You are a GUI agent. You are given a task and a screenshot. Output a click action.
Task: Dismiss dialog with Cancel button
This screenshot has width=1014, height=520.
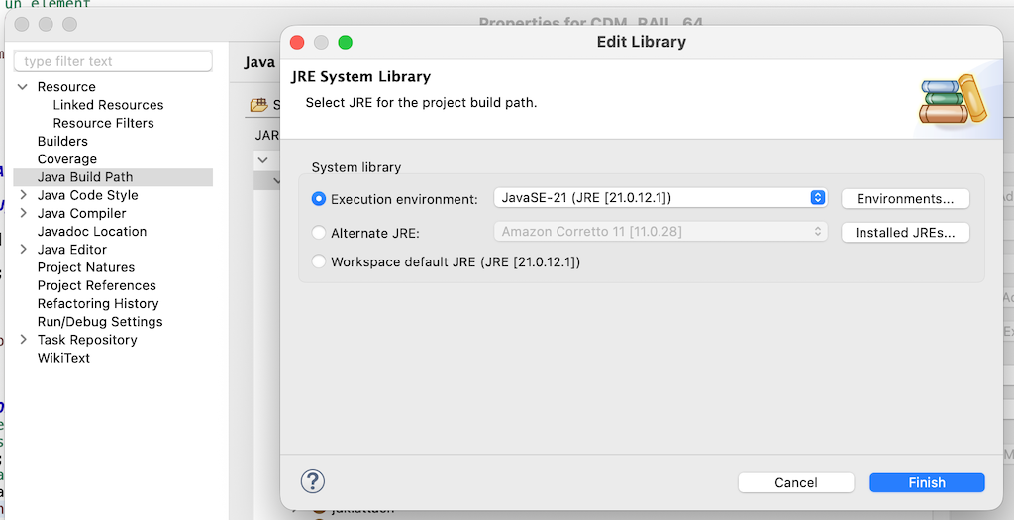pos(796,482)
